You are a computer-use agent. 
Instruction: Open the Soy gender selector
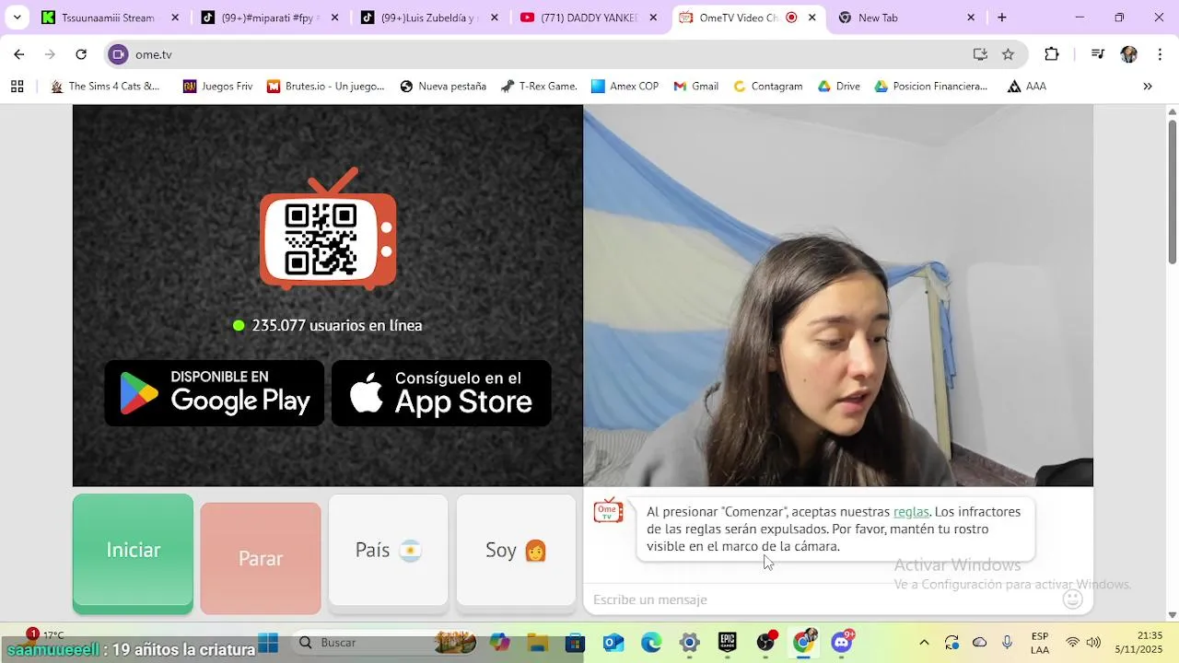516,551
